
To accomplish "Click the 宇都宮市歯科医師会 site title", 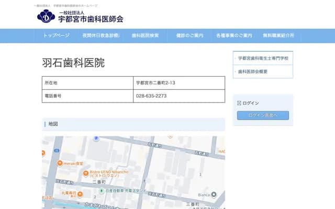I will (x=91, y=19).
